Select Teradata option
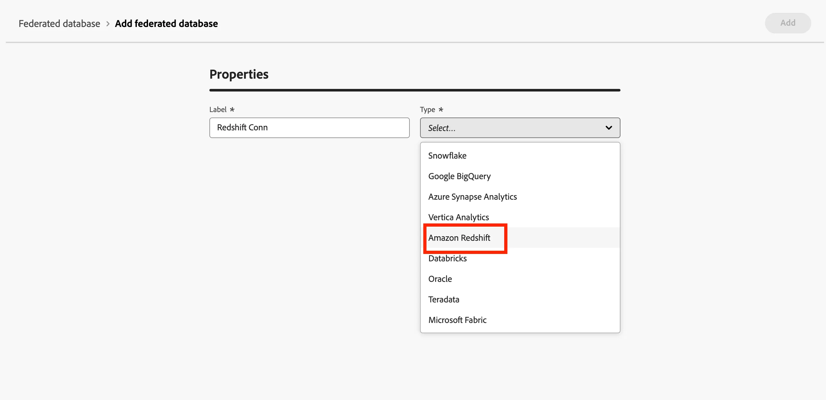The image size is (826, 400). pyautogui.click(x=520, y=300)
